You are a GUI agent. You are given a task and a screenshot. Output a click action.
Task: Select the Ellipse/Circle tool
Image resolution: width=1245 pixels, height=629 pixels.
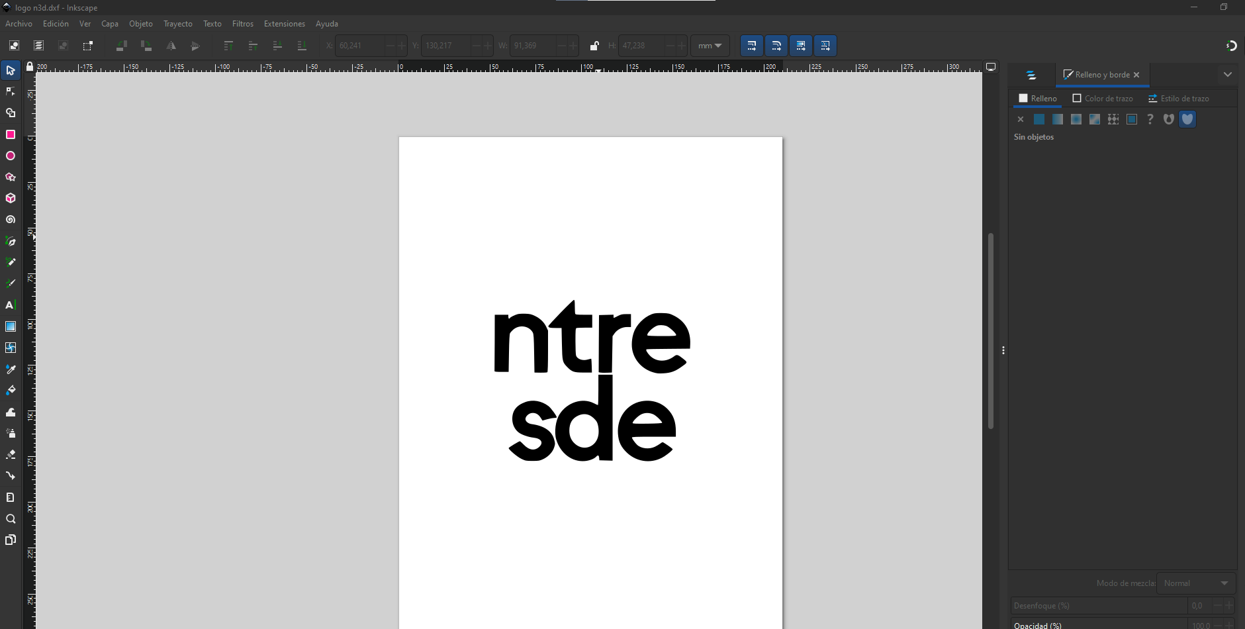pyautogui.click(x=11, y=156)
